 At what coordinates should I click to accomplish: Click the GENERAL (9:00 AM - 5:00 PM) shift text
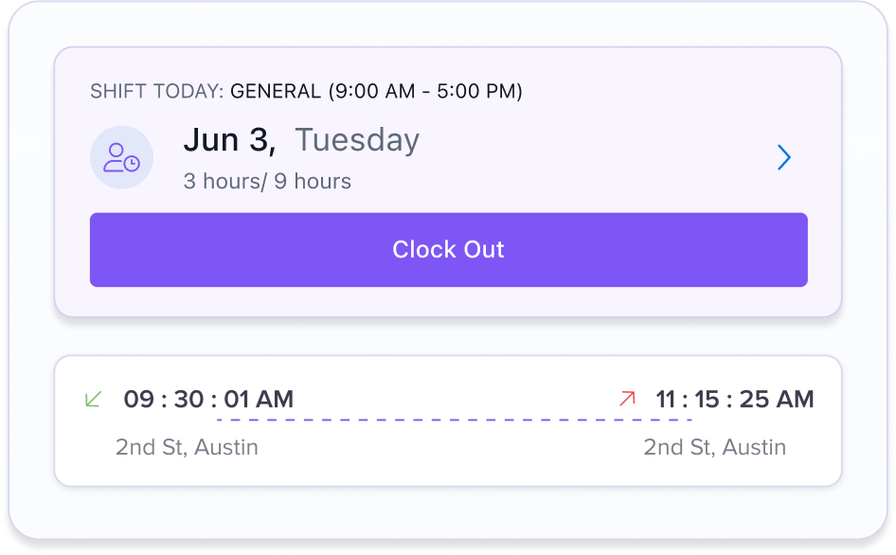(x=377, y=92)
